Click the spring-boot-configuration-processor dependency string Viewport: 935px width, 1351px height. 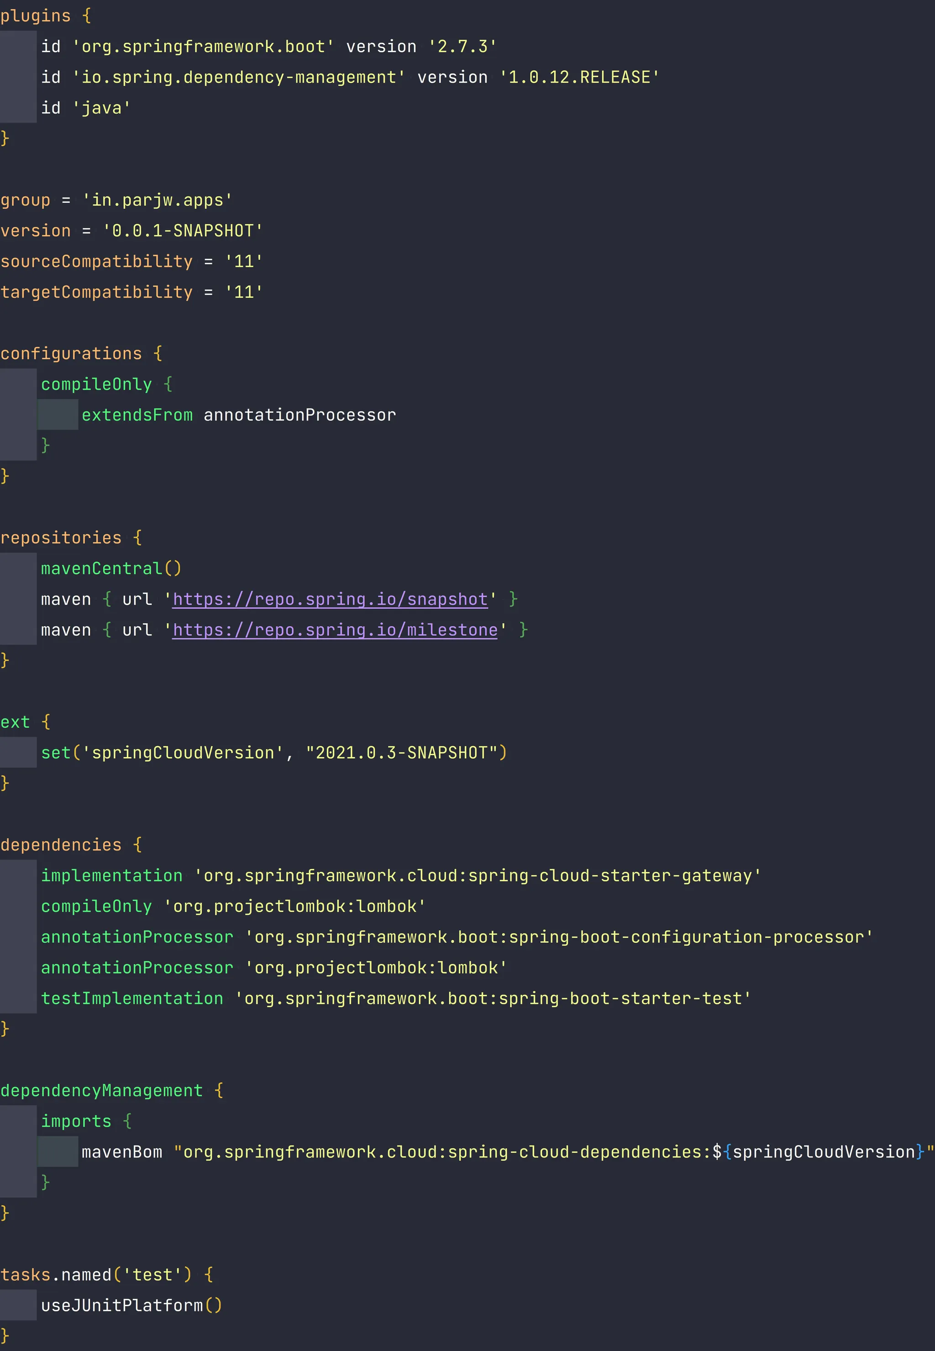(x=558, y=937)
